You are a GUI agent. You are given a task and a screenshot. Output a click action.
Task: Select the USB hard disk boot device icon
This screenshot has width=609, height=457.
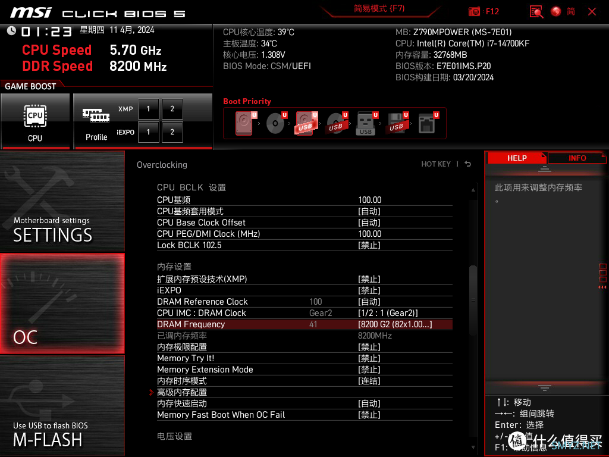click(x=306, y=123)
